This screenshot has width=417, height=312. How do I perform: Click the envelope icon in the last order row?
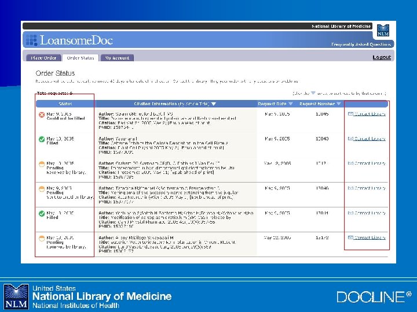[350, 237]
